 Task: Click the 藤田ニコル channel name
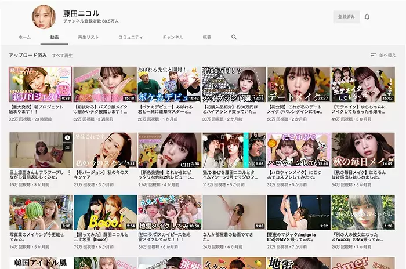point(81,13)
